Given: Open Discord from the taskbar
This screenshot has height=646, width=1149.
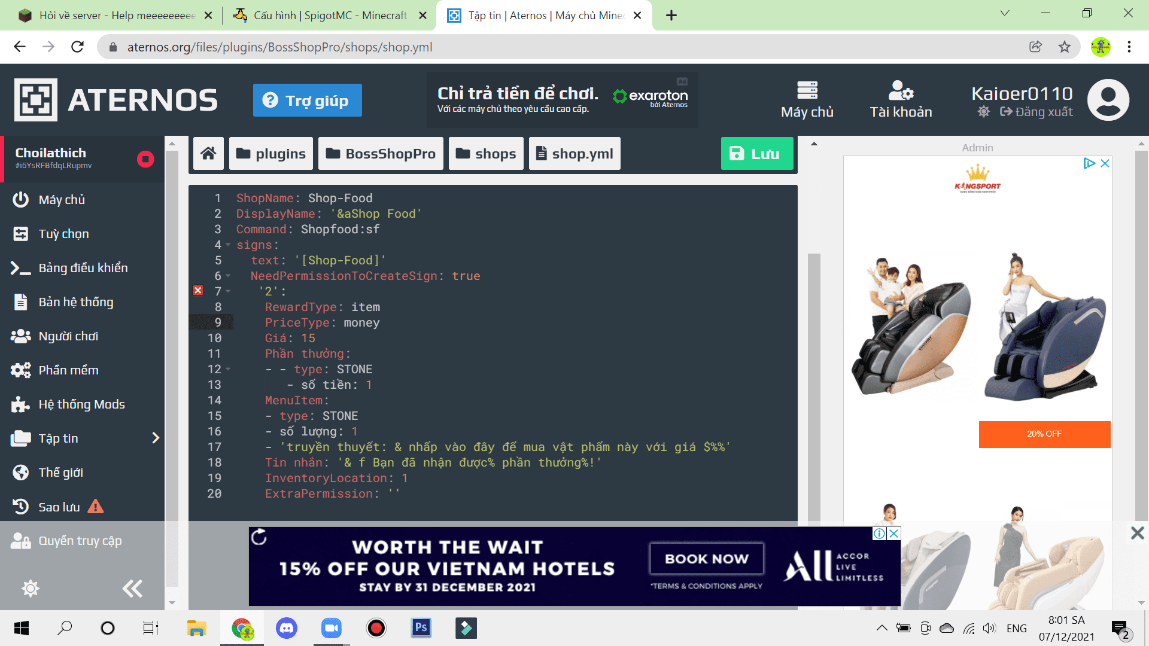Looking at the screenshot, I should [287, 628].
